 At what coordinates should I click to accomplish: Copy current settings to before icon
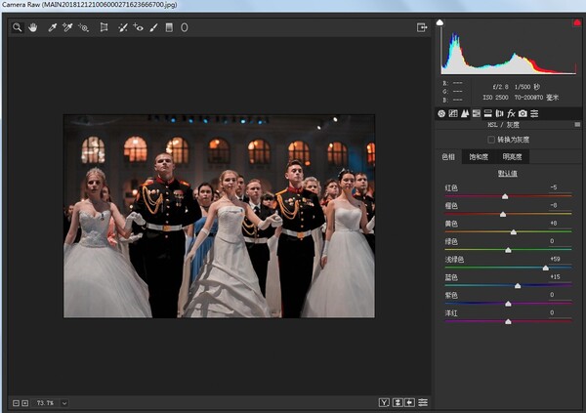[410, 402]
